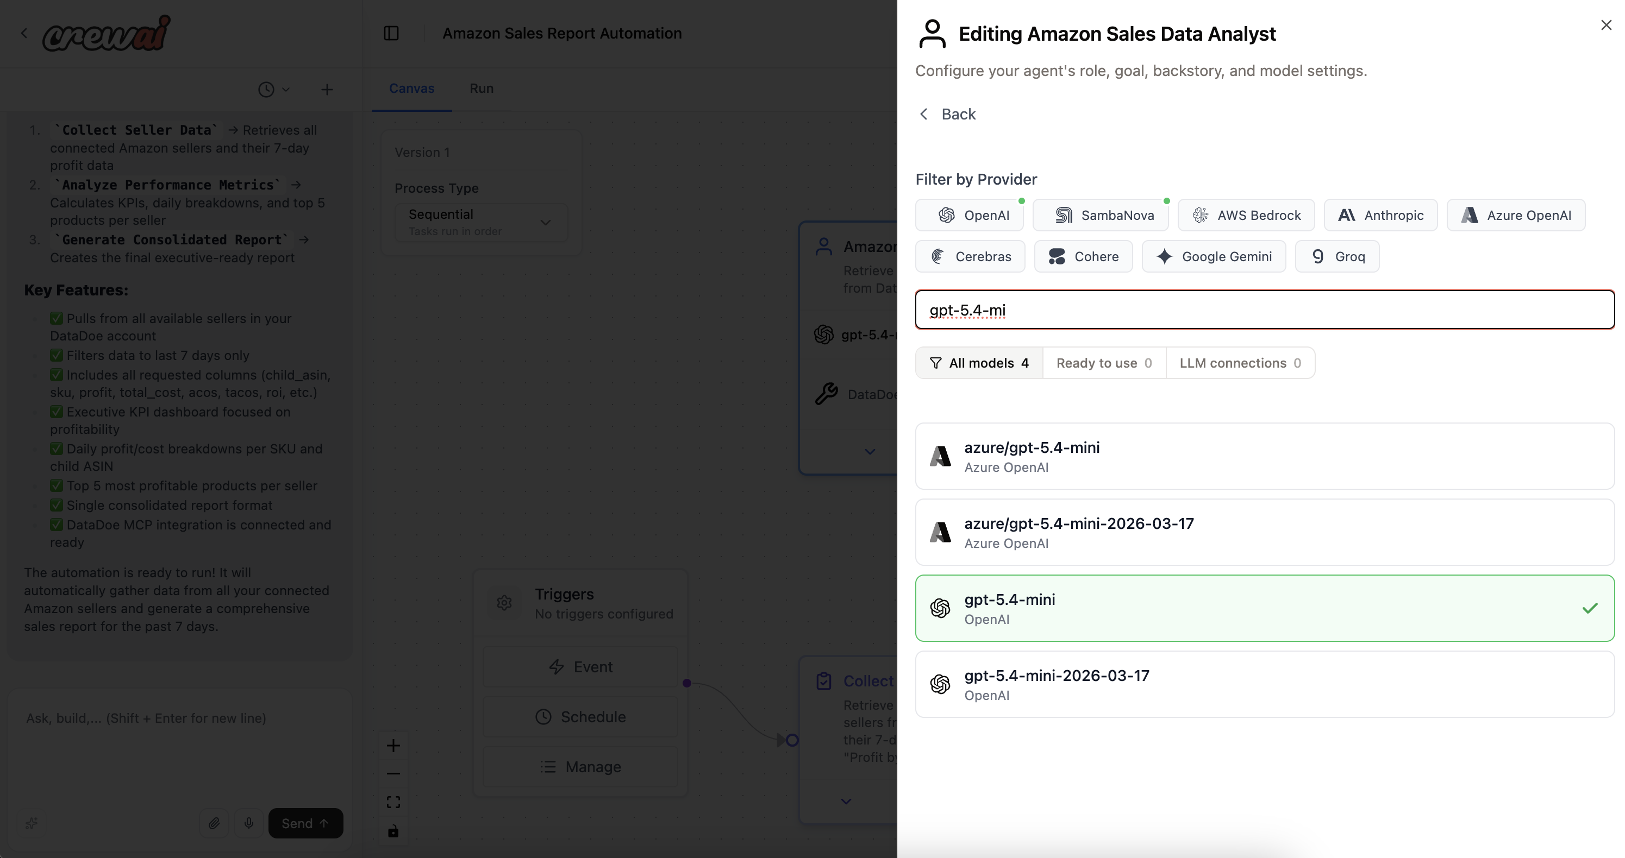Click the Triggers gear icon
1625x858 pixels.
(504, 603)
